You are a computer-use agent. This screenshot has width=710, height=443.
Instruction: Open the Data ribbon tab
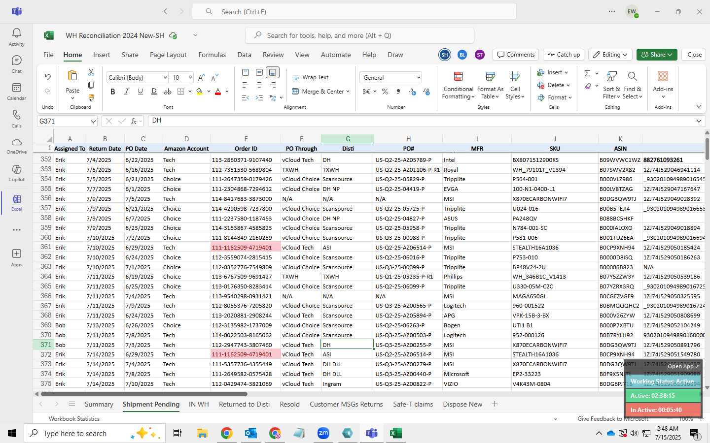pos(244,55)
